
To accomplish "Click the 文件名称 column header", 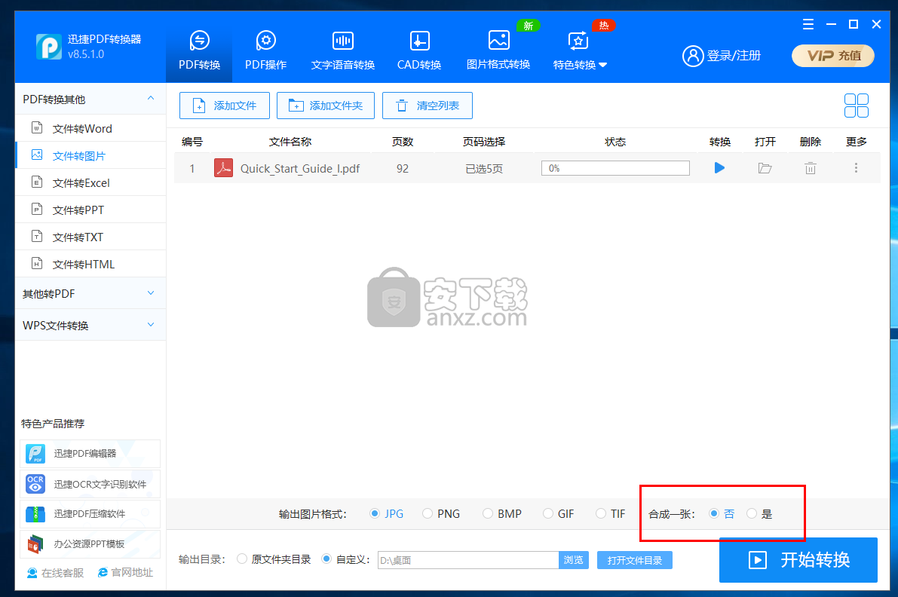I will (x=290, y=142).
